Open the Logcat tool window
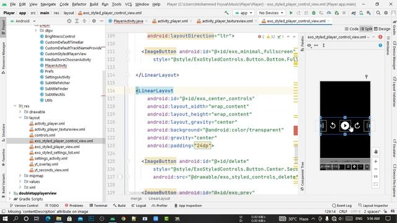 pyautogui.click(x=139, y=206)
